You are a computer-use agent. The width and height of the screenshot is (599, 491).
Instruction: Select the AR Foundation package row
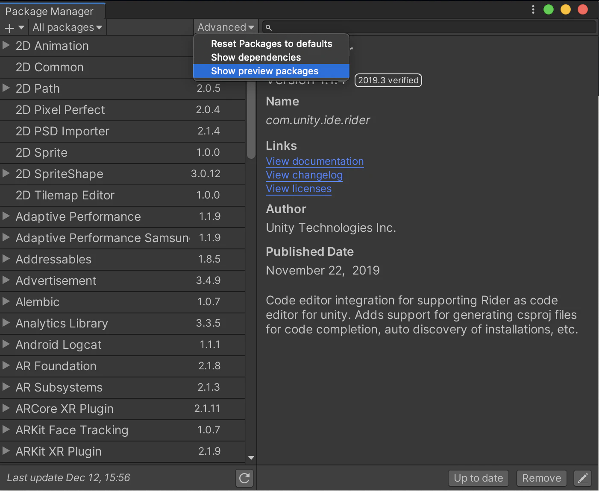click(123, 366)
